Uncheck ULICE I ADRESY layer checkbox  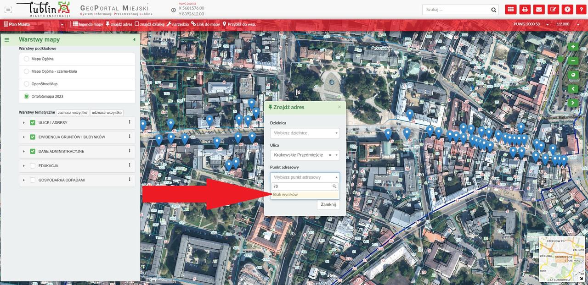(x=33, y=123)
